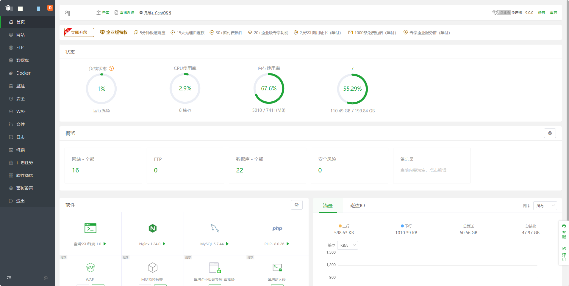The image size is (569, 286).
Task: Expand Nginx options via its green arrow
Action: click(164, 244)
